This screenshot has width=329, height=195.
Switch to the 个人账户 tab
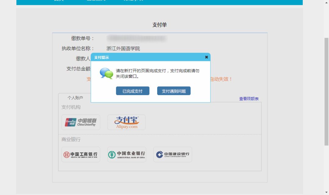(x=75, y=98)
